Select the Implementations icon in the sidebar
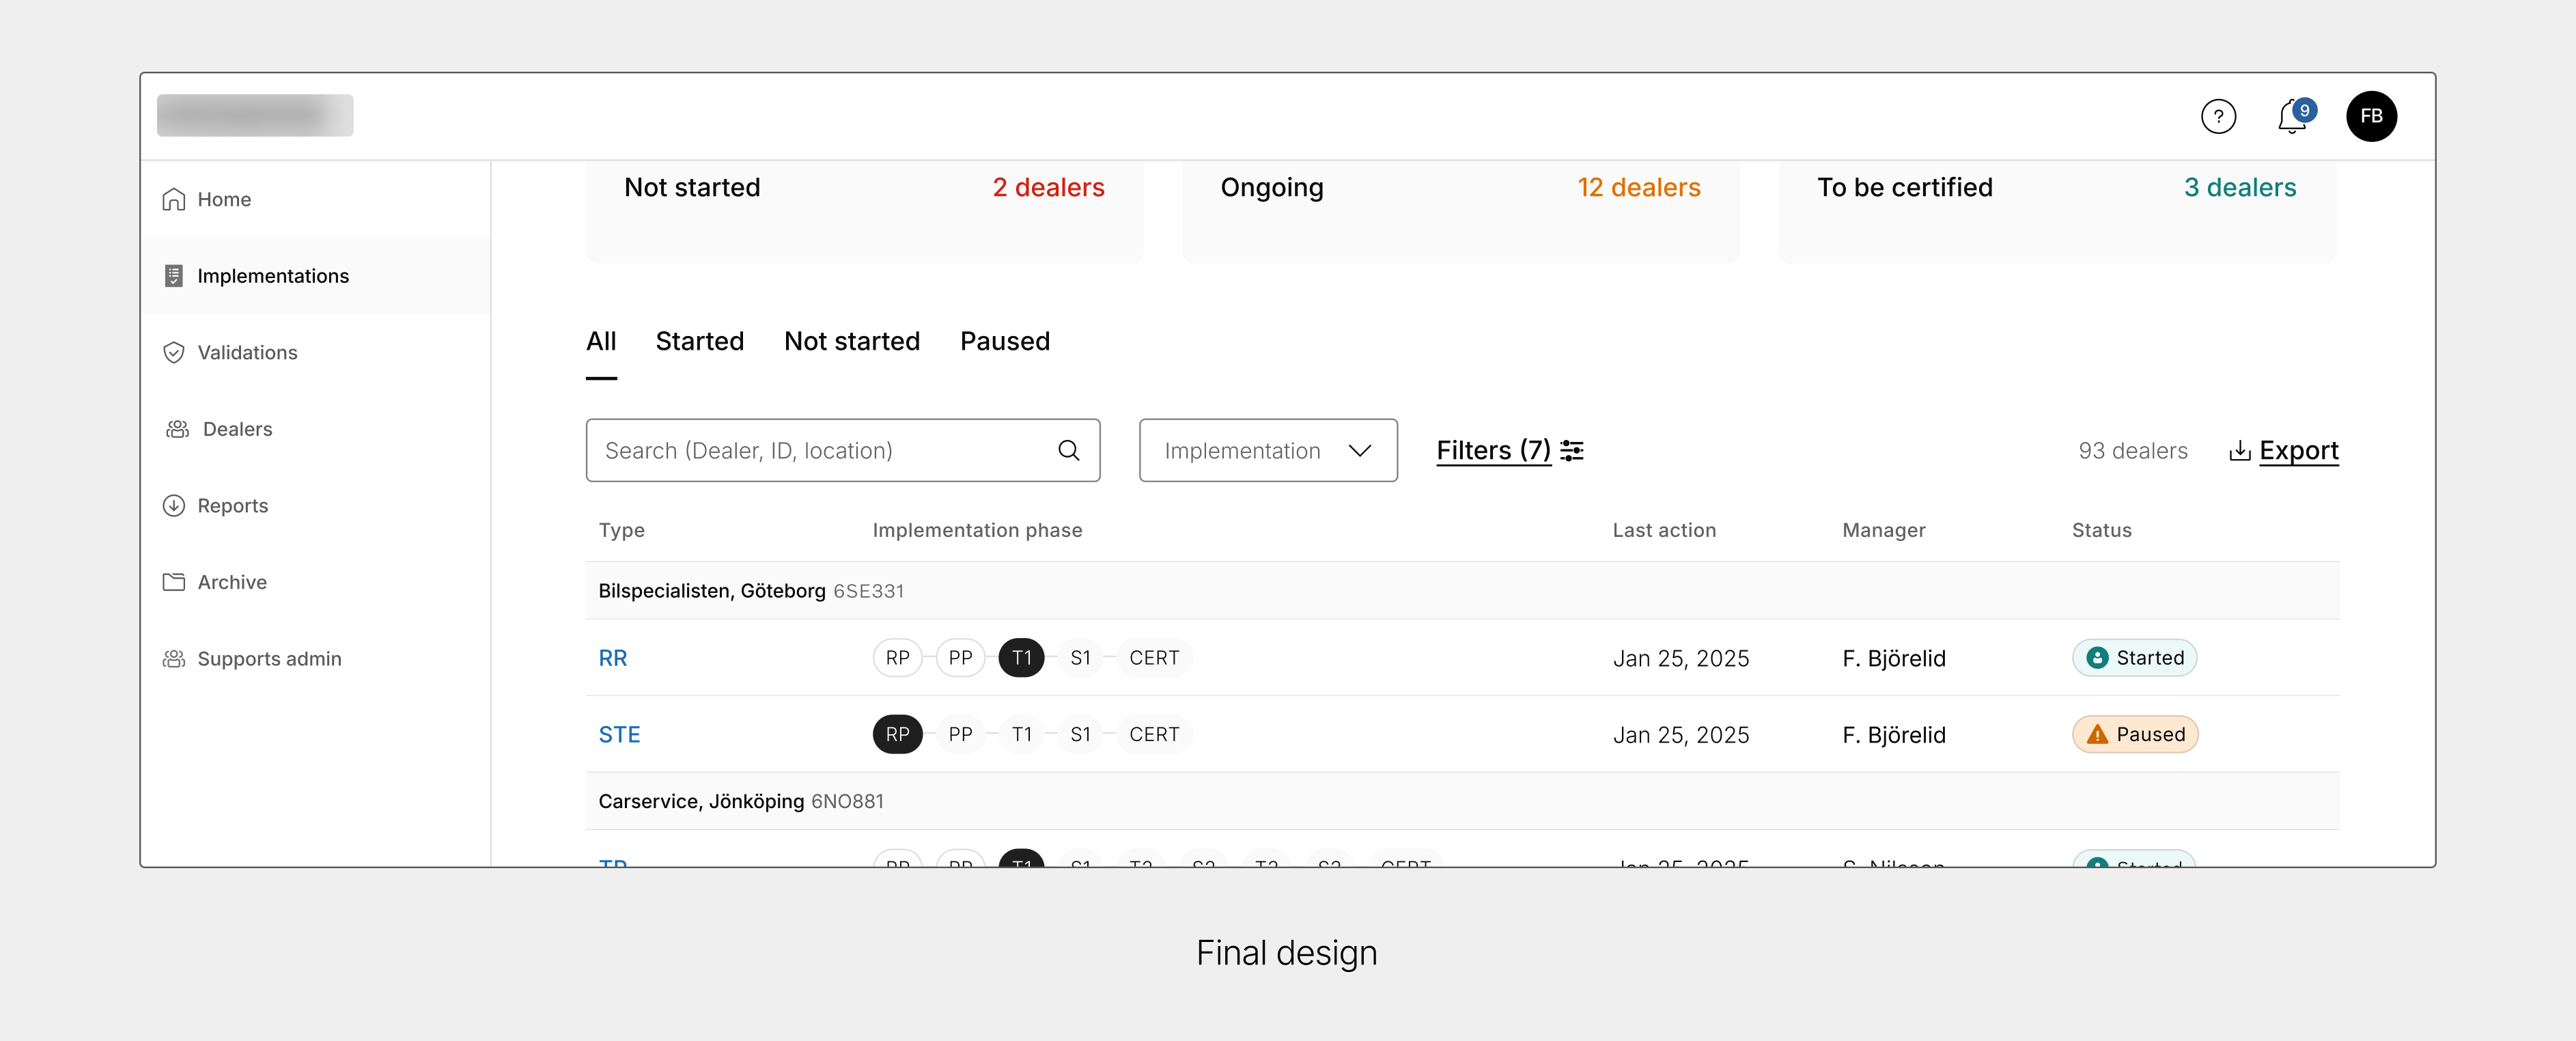 (x=173, y=275)
